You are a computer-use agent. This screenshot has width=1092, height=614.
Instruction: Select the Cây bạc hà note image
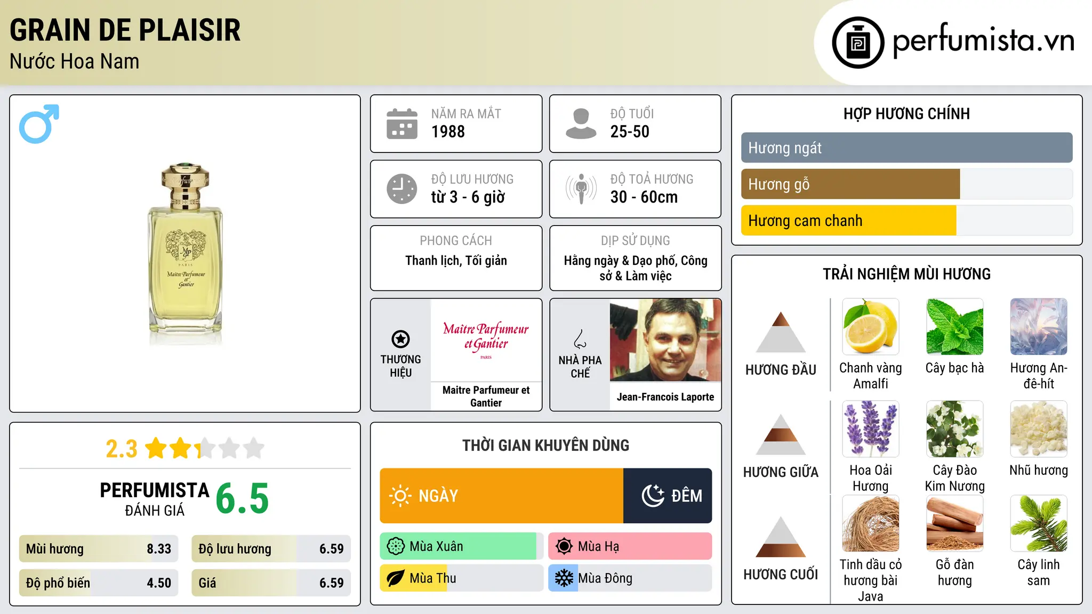[955, 327]
